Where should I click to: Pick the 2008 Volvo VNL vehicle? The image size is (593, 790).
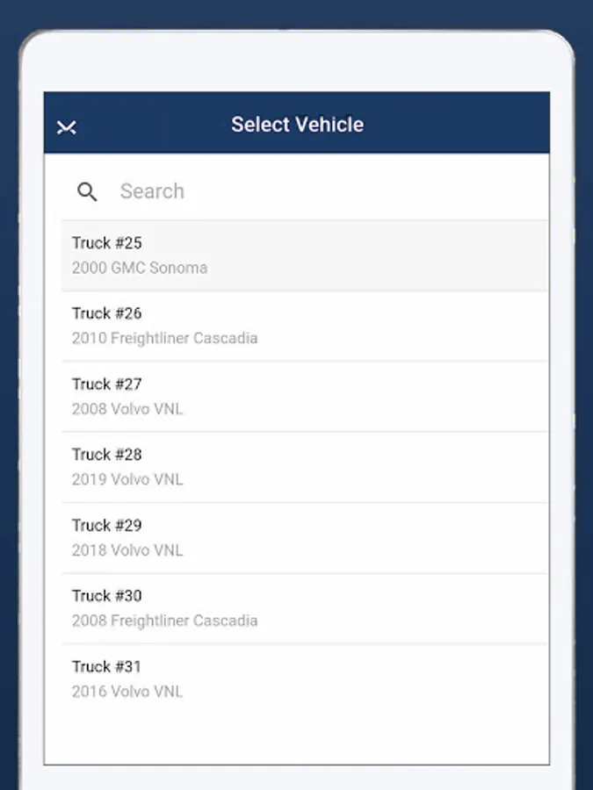pyautogui.click(x=127, y=409)
